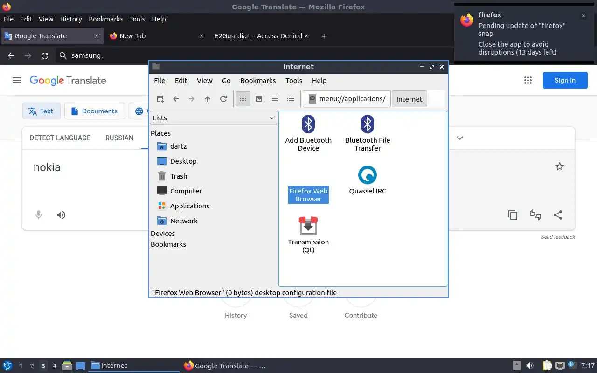Switch to detailed list view mode
The height and width of the screenshot is (373, 597).
click(291, 99)
